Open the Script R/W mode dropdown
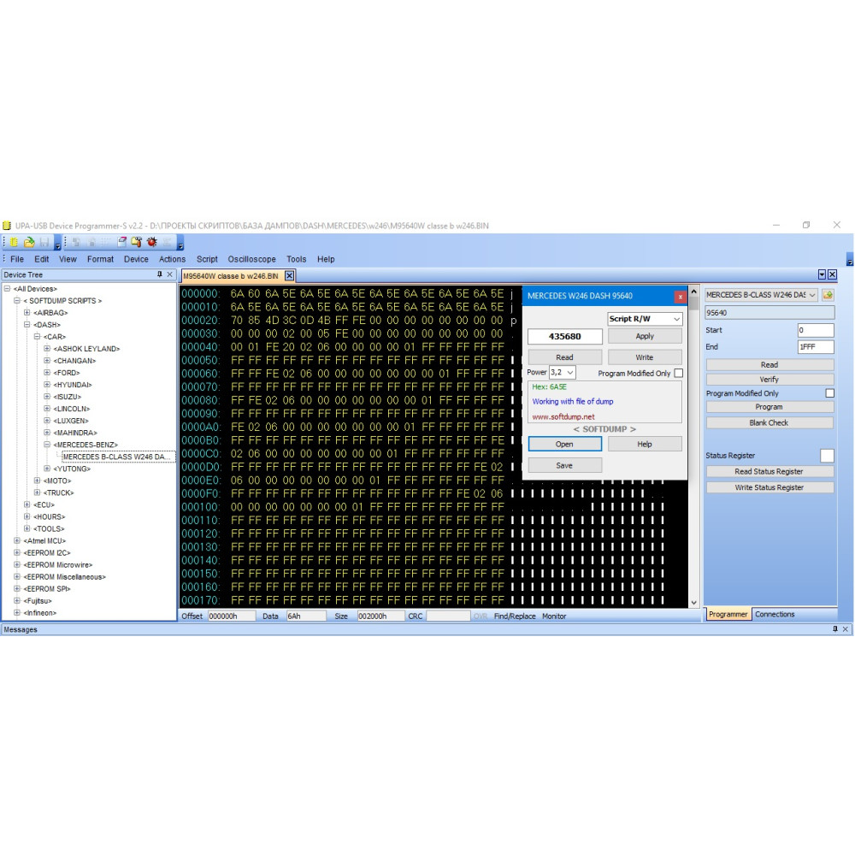855x855 pixels. [645, 319]
